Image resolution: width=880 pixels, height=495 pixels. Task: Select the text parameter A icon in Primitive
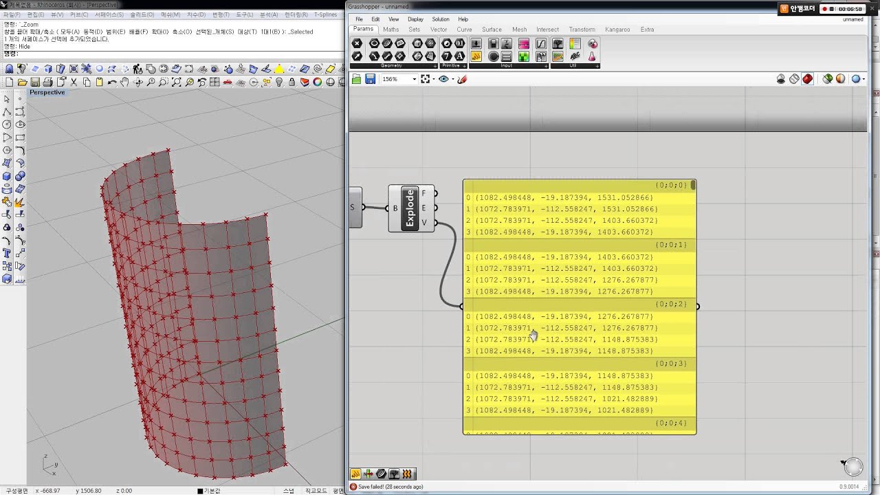pyautogui.click(x=459, y=56)
